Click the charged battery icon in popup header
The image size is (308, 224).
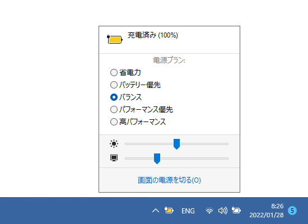[115, 39]
